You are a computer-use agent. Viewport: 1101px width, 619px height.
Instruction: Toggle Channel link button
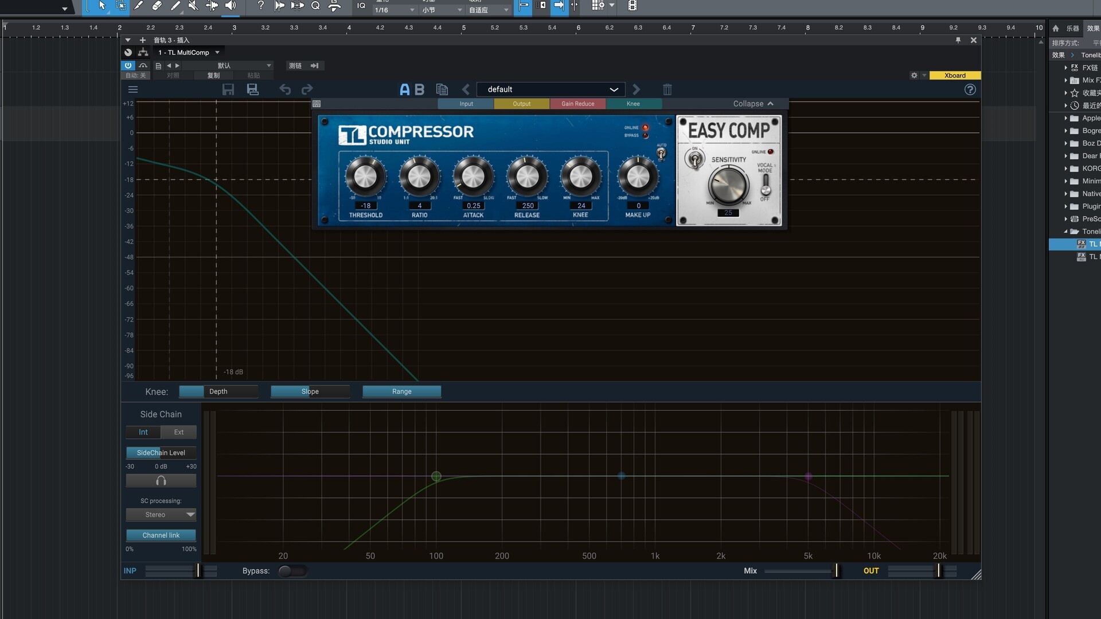161,535
